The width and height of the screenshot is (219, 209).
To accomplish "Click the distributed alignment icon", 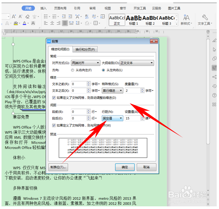I will point(71,23).
